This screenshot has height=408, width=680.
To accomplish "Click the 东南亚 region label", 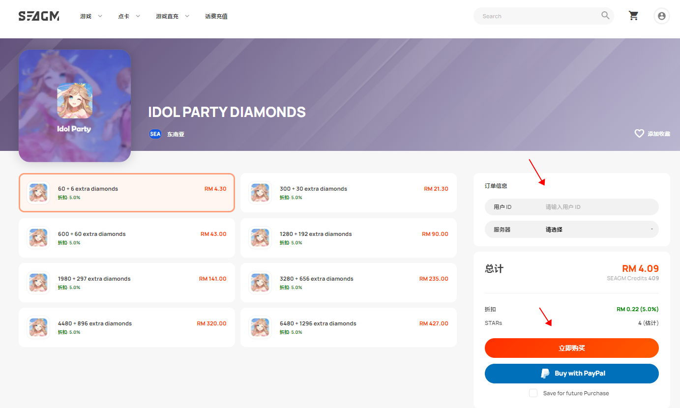I will point(176,134).
